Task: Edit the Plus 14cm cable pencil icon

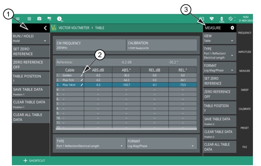Action: (x=82, y=85)
